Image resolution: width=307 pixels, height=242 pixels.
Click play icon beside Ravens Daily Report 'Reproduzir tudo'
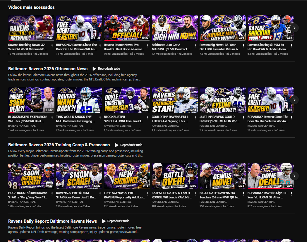104,221
